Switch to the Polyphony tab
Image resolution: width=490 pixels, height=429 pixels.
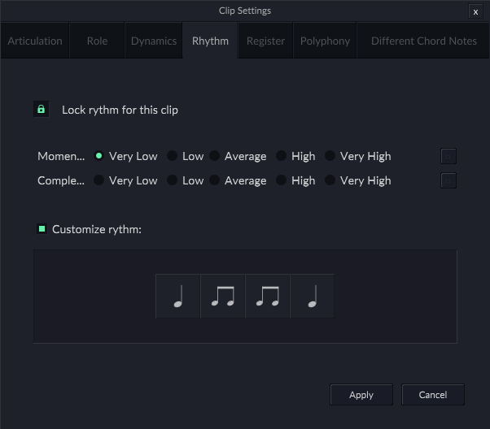(325, 41)
